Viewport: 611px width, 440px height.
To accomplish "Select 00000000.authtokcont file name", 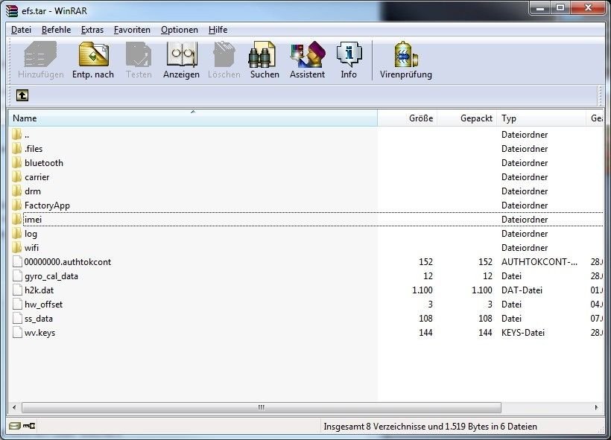I will coord(68,262).
